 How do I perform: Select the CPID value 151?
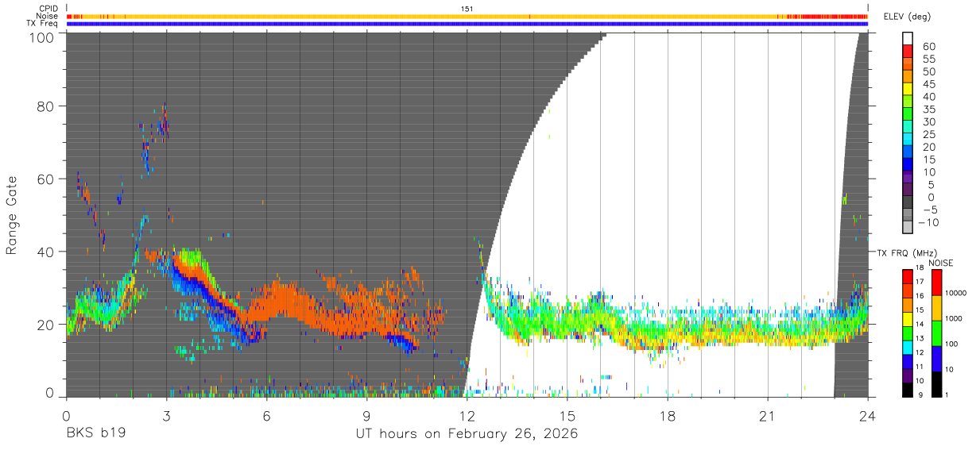[467, 9]
